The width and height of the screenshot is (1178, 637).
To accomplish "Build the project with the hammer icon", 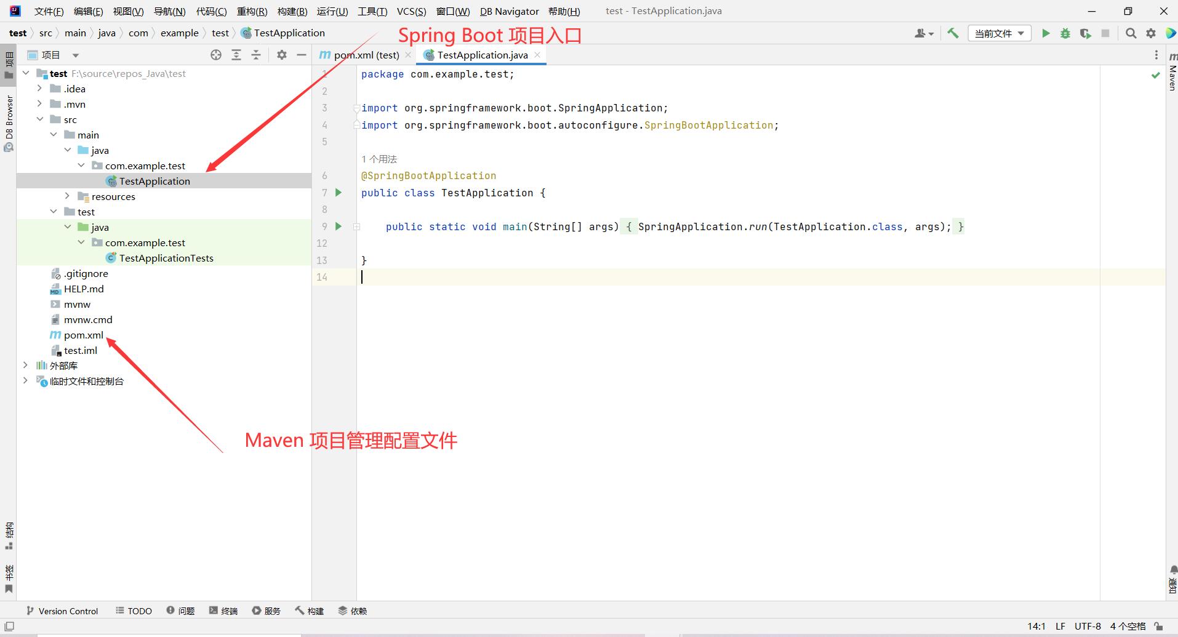I will (953, 33).
